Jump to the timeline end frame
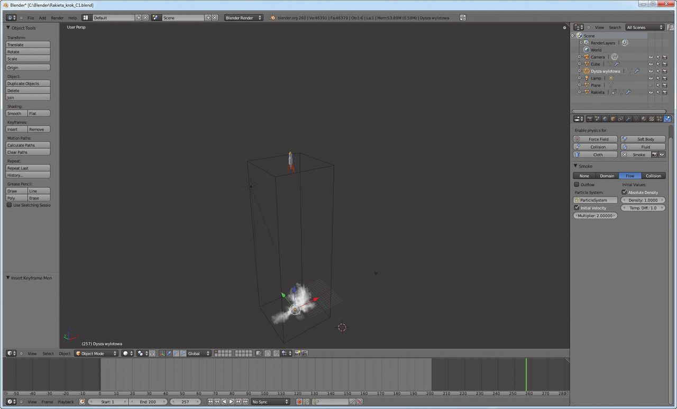 [245, 402]
